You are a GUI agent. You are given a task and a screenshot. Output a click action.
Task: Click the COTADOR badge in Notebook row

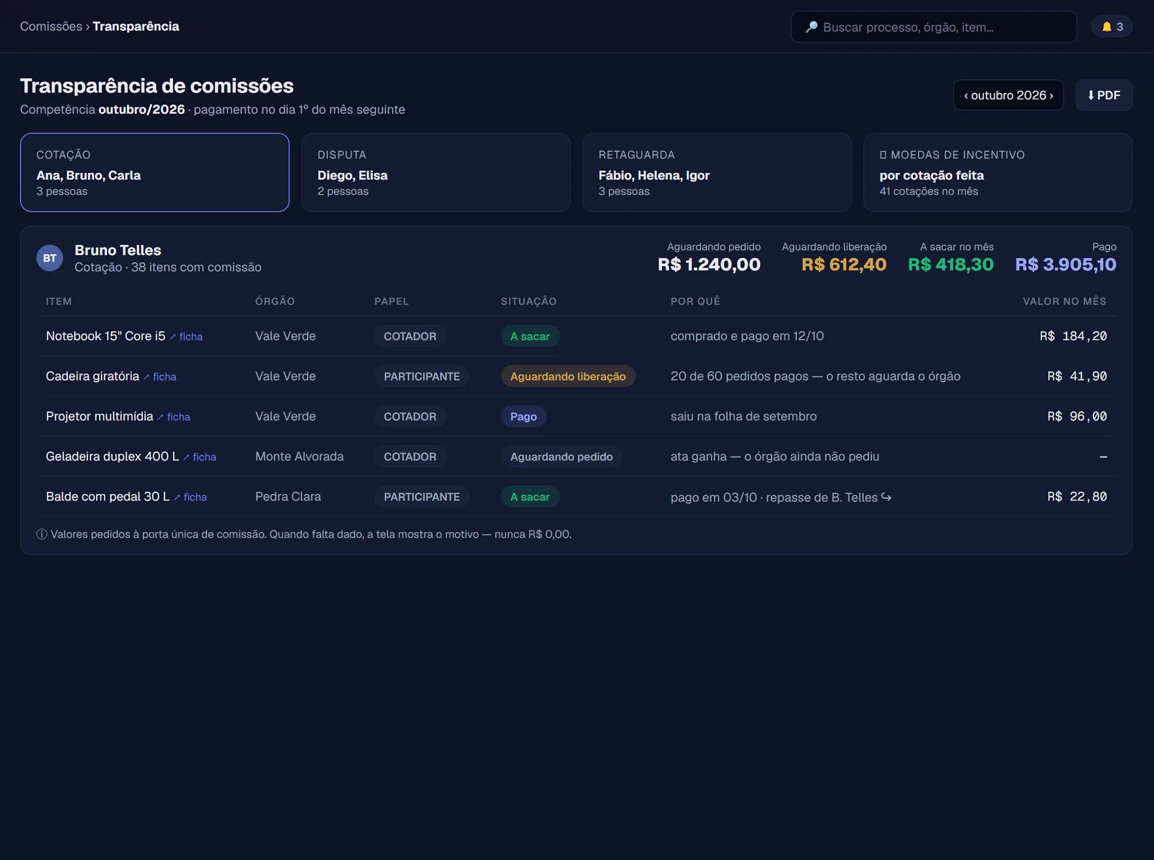click(x=410, y=336)
